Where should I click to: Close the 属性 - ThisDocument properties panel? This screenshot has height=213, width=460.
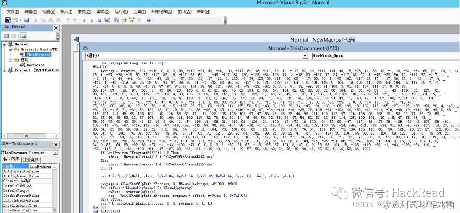point(56,145)
